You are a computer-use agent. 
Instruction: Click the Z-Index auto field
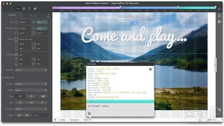click(41, 115)
